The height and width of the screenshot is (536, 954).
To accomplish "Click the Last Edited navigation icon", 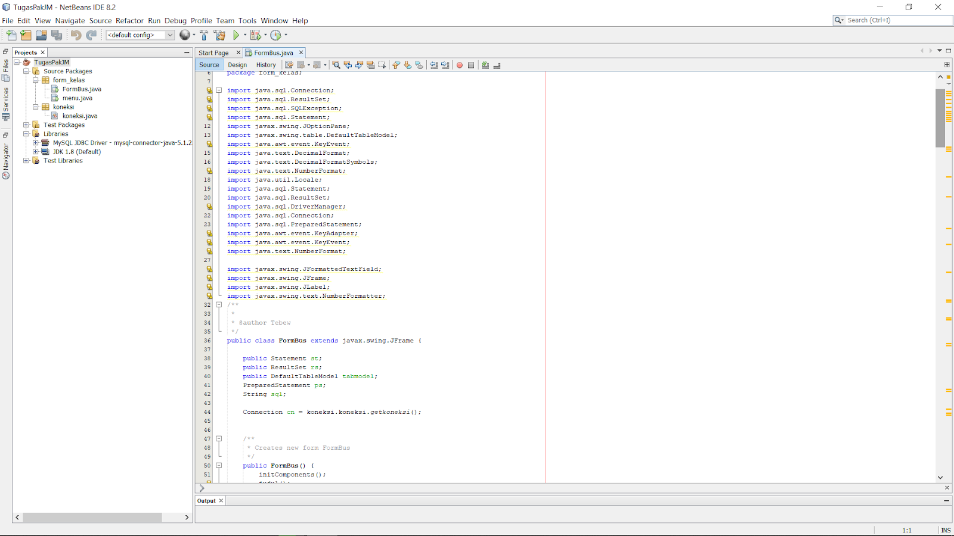I will pos(289,65).
